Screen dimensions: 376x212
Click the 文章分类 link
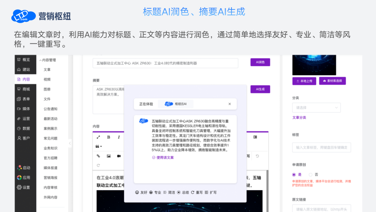click(299, 117)
